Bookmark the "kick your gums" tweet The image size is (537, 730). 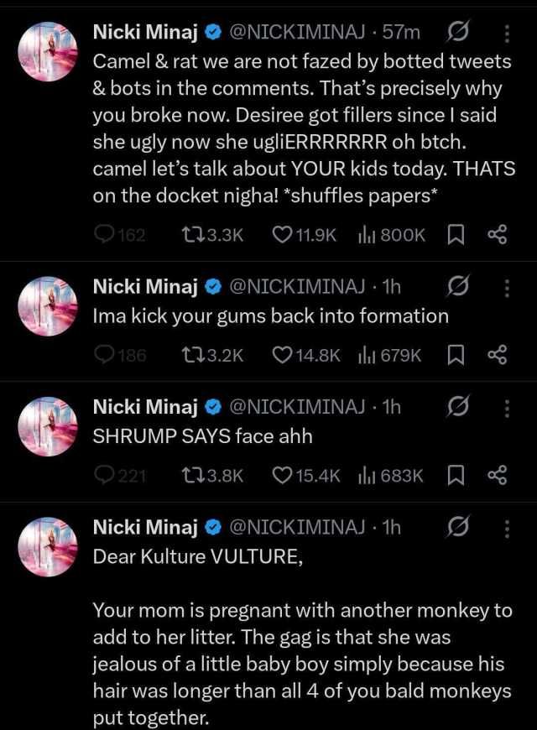pyautogui.click(x=457, y=355)
